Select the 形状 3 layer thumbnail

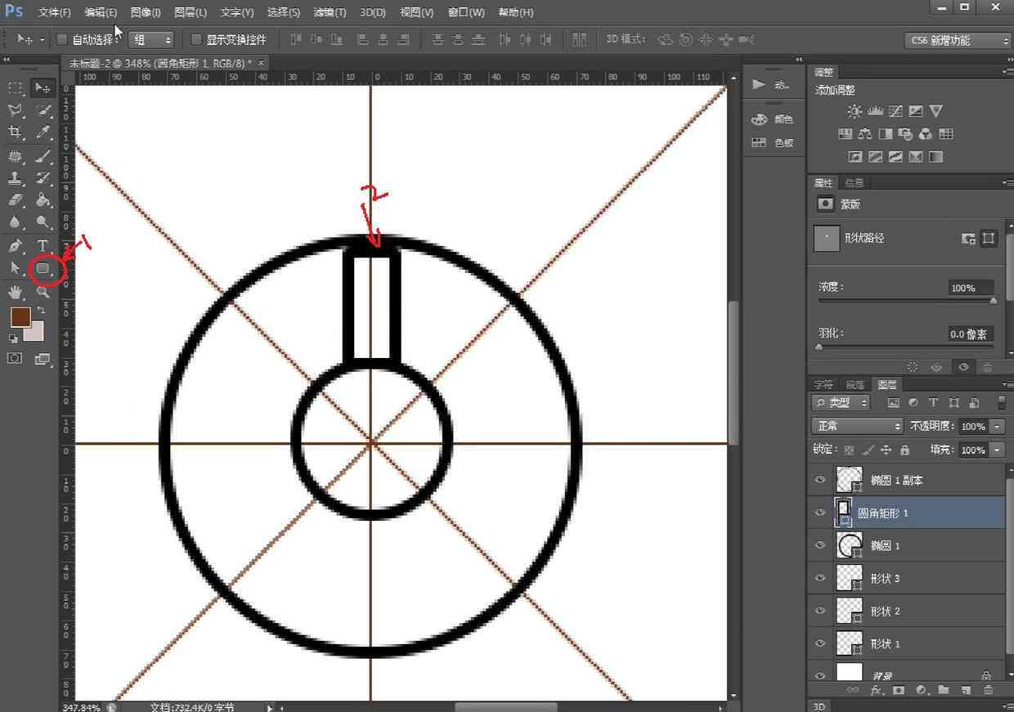coord(850,578)
